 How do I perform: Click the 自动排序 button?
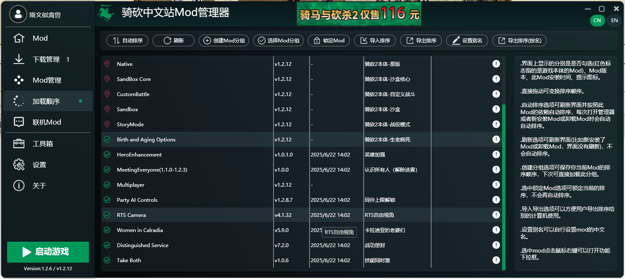coord(128,41)
